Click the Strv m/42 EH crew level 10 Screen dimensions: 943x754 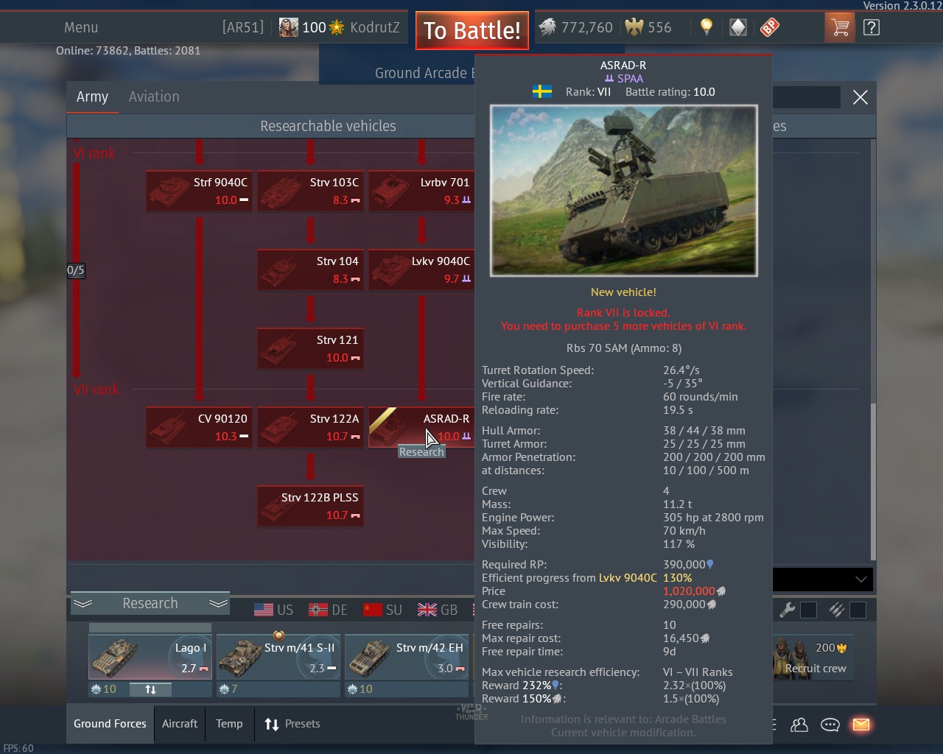click(x=360, y=689)
